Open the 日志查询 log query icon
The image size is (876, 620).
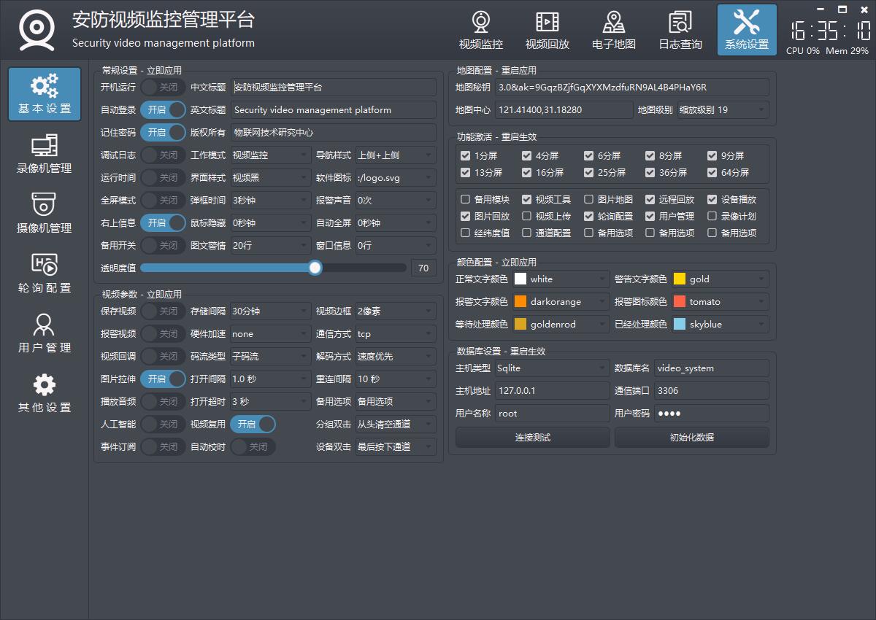pyautogui.click(x=680, y=30)
